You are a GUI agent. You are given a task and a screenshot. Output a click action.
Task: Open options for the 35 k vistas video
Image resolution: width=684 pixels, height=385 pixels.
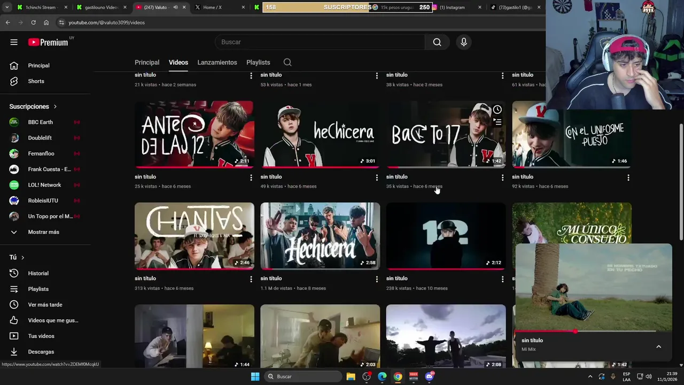pyautogui.click(x=502, y=178)
